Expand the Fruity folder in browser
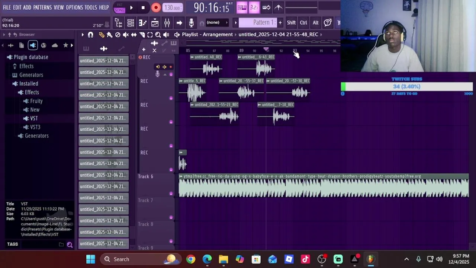 (x=33, y=101)
